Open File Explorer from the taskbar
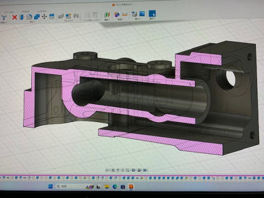The image size is (264, 198). pyautogui.click(x=107, y=186)
